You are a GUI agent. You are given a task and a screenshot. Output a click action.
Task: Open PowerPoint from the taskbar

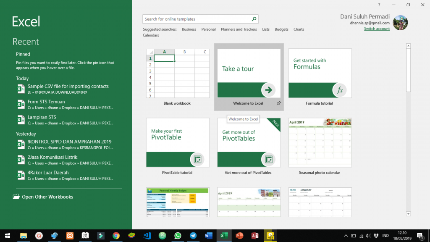click(x=239, y=236)
